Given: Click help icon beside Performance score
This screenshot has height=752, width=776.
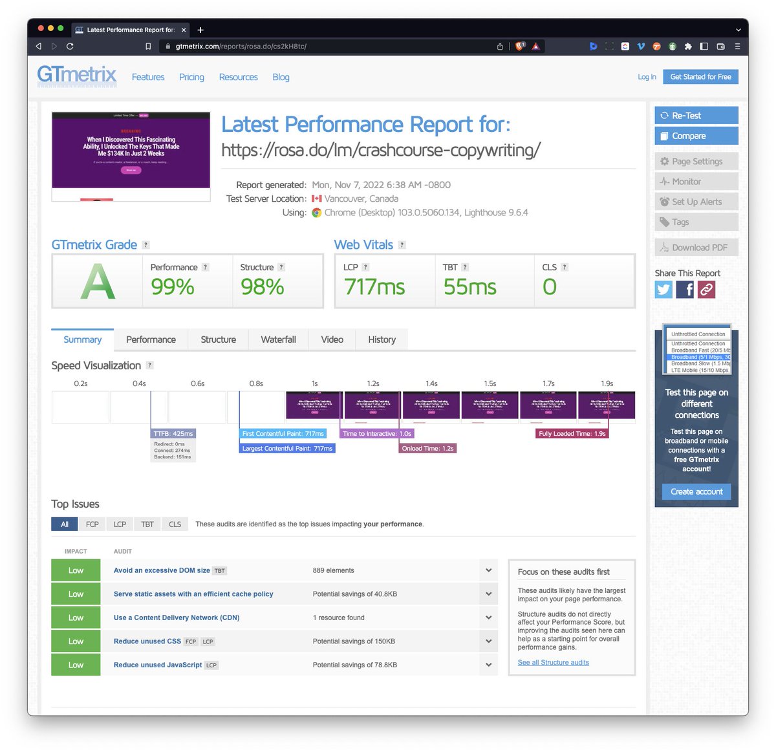Looking at the screenshot, I should click(206, 267).
